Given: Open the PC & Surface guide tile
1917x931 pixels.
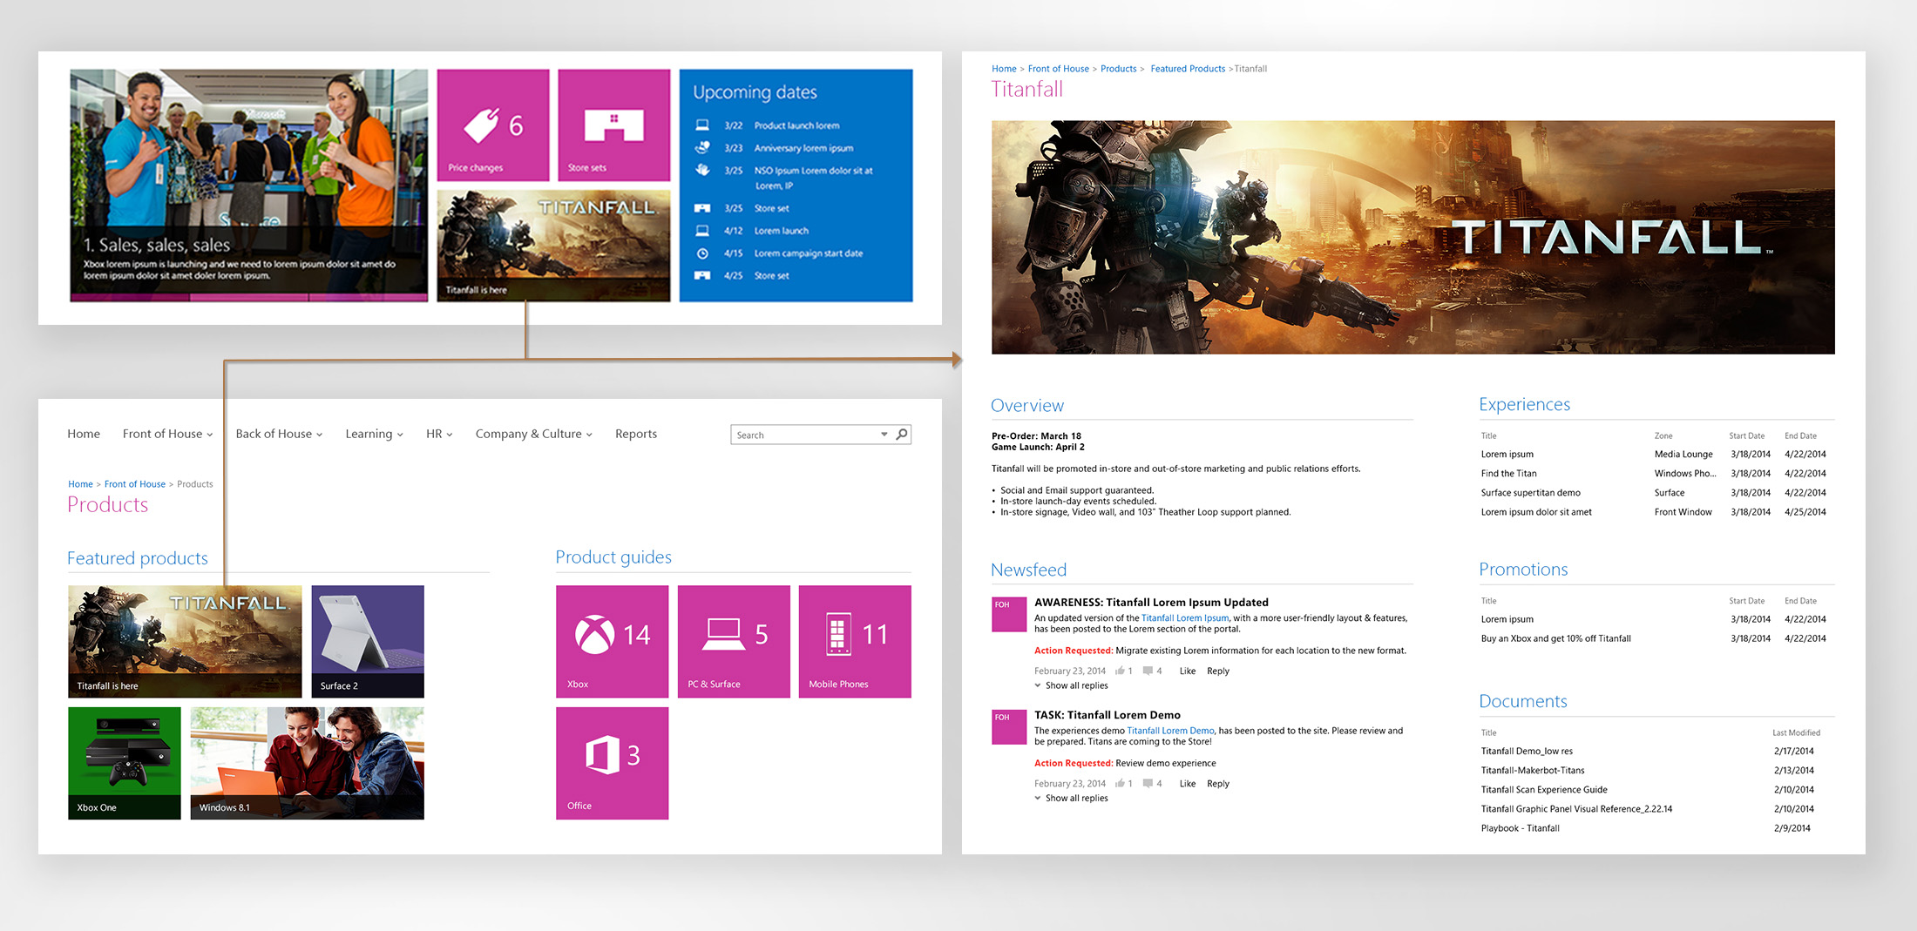Looking at the screenshot, I should (734, 641).
